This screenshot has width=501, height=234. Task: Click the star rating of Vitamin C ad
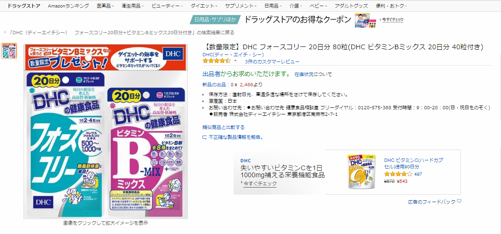[x=398, y=174]
